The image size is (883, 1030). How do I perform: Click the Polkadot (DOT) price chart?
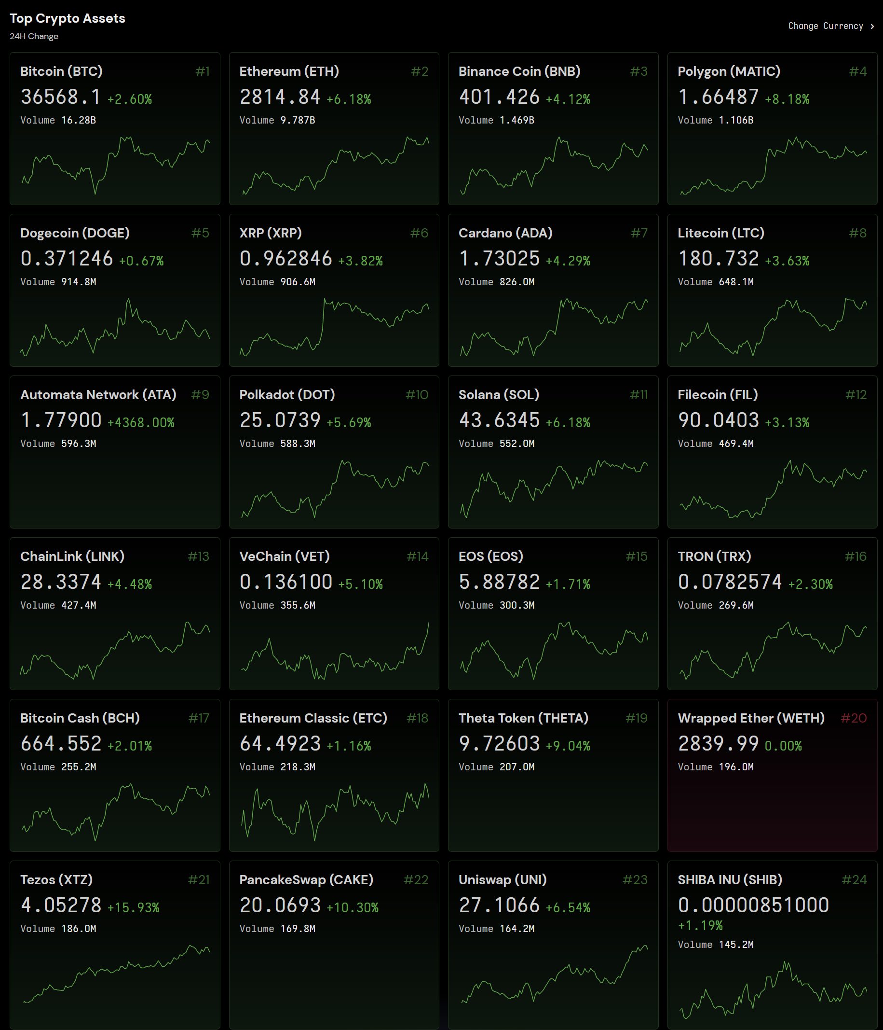coord(334,488)
